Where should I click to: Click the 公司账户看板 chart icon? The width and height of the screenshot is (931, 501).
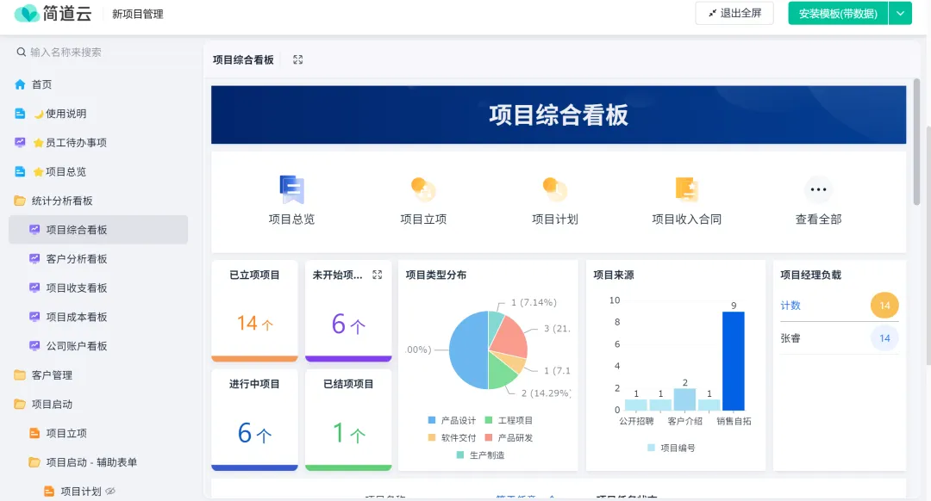[34, 346]
